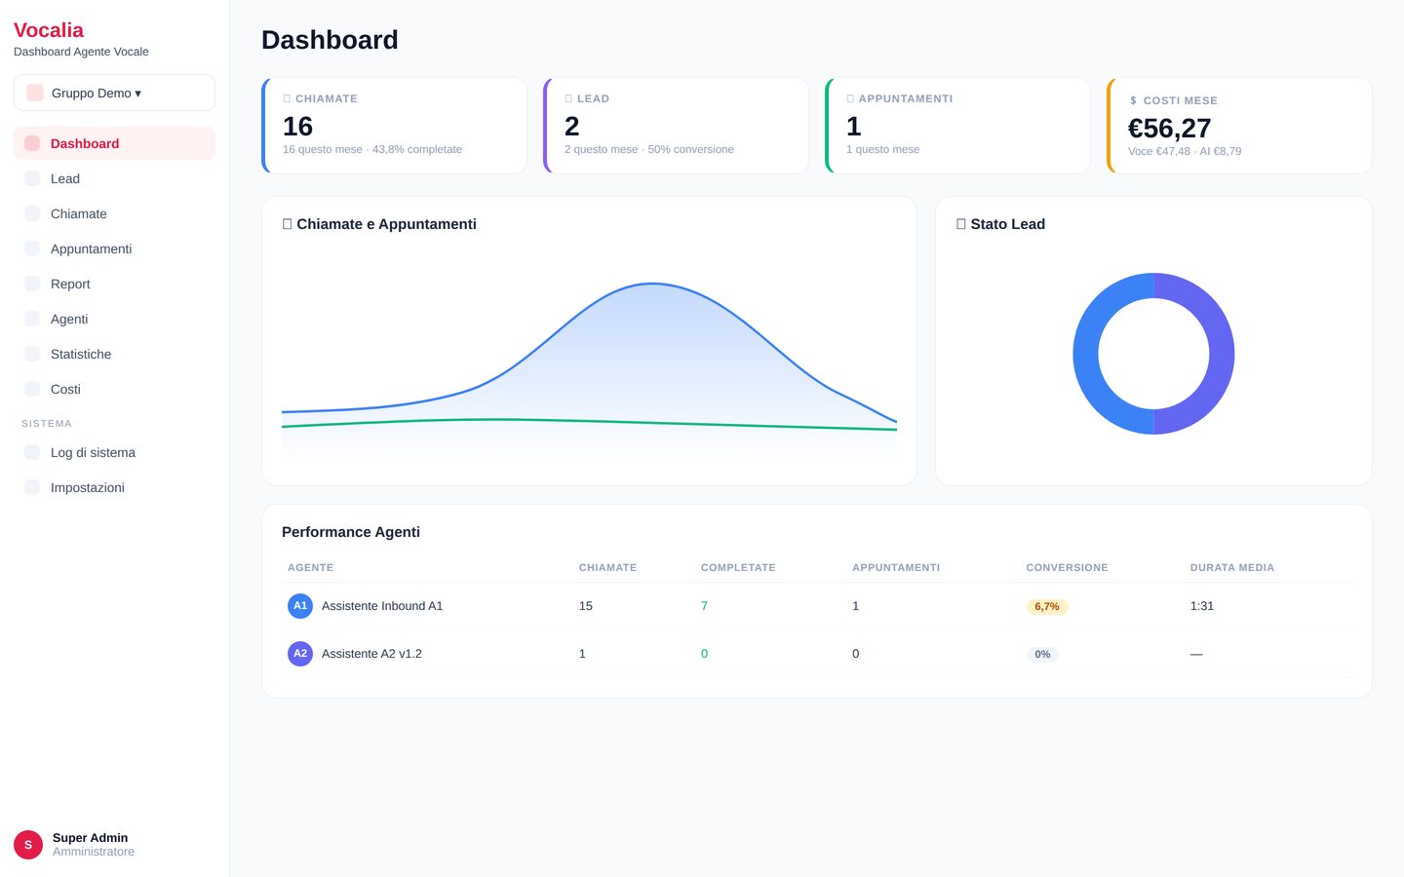Viewport: 1404px width, 877px height.
Task: Click the icon in Chiamate card header
Action: coord(287,98)
